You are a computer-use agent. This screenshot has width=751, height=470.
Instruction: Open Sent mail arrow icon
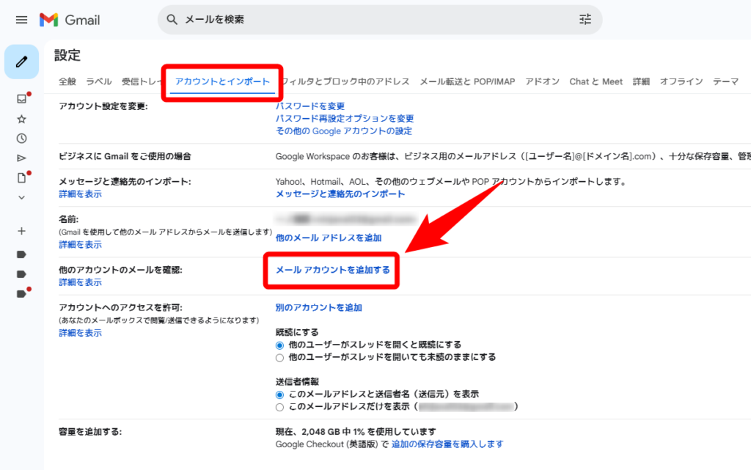click(x=21, y=158)
